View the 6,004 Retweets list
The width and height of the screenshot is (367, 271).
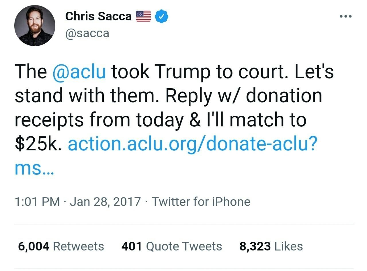61,246
